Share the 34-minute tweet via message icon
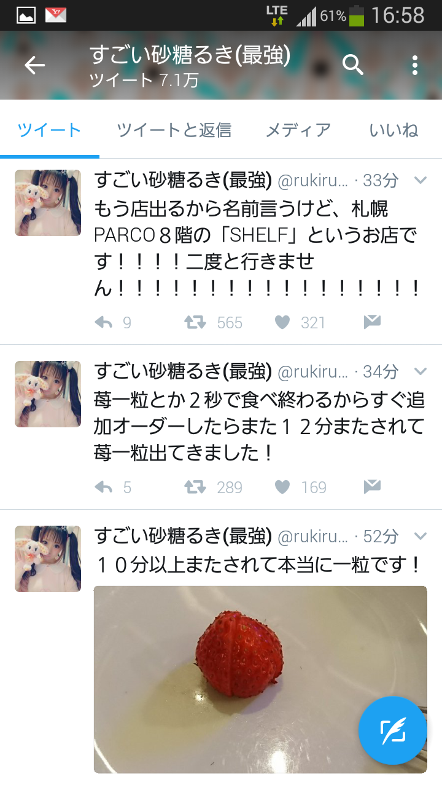This screenshot has width=442, height=787. (x=372, y=486)
